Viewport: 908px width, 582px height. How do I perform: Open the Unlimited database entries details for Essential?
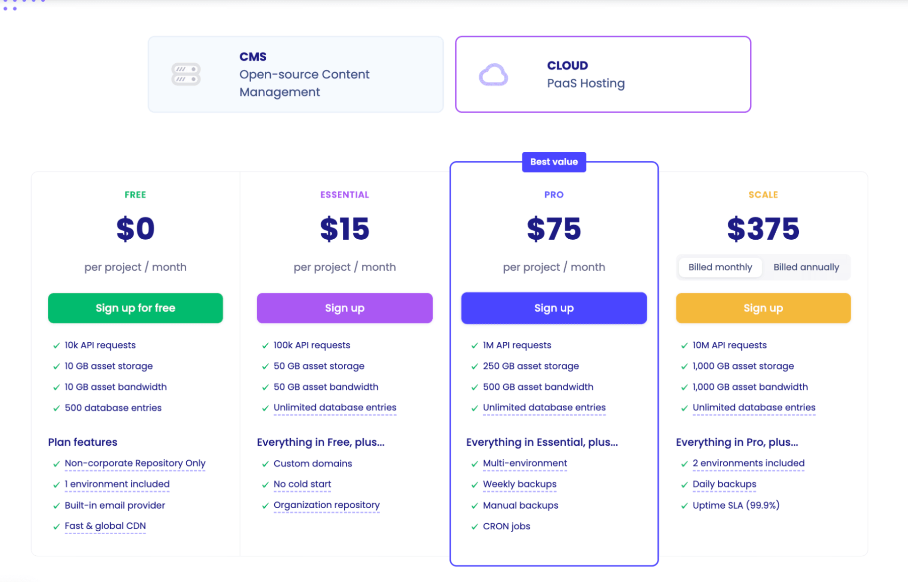334,407
